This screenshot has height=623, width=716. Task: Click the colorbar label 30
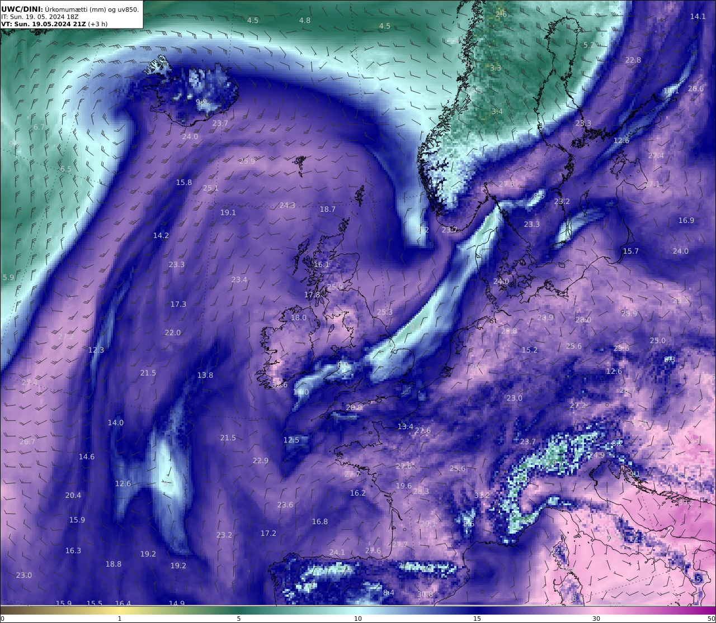[x=596, y=619]
